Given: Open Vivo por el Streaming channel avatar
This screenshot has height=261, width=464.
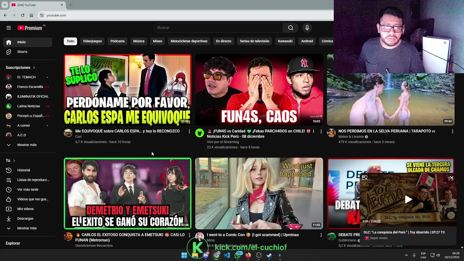Looking at the screenshot, I should 200,133.
